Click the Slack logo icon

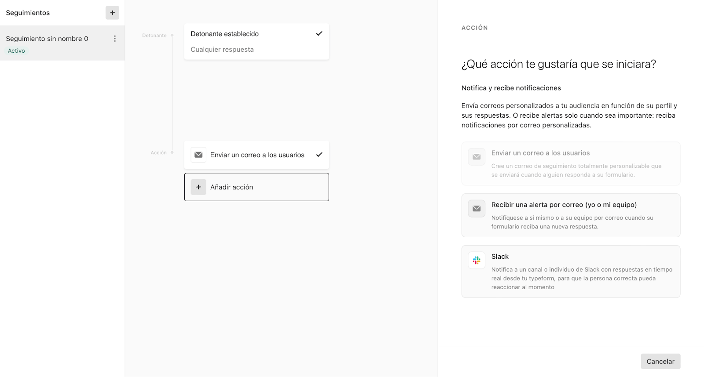pyautogui.click(x=477, y=260)
